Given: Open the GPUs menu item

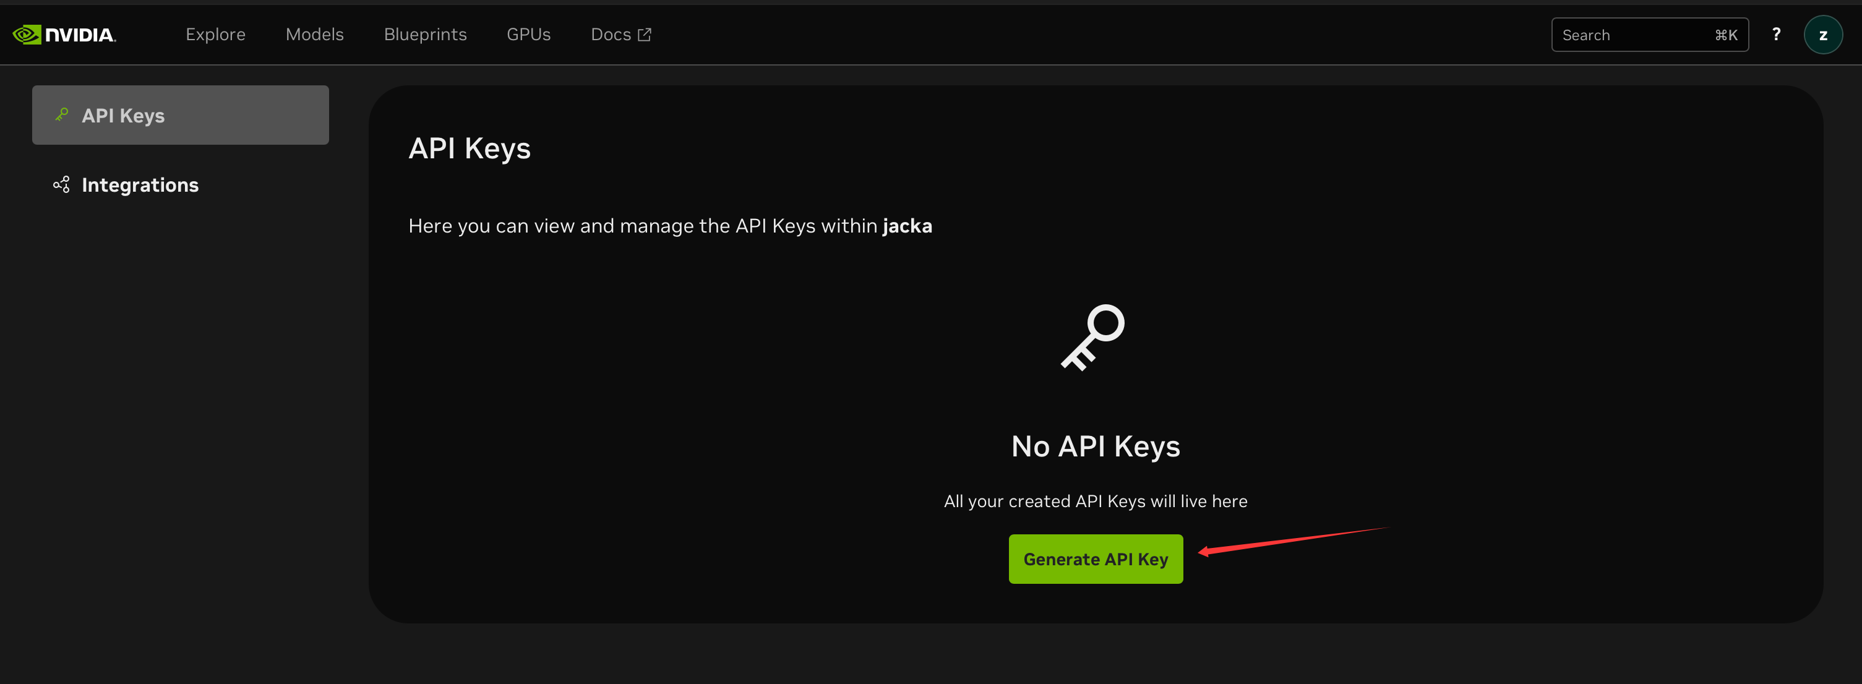Looking at the screenshot, I should tap(528, 34).
